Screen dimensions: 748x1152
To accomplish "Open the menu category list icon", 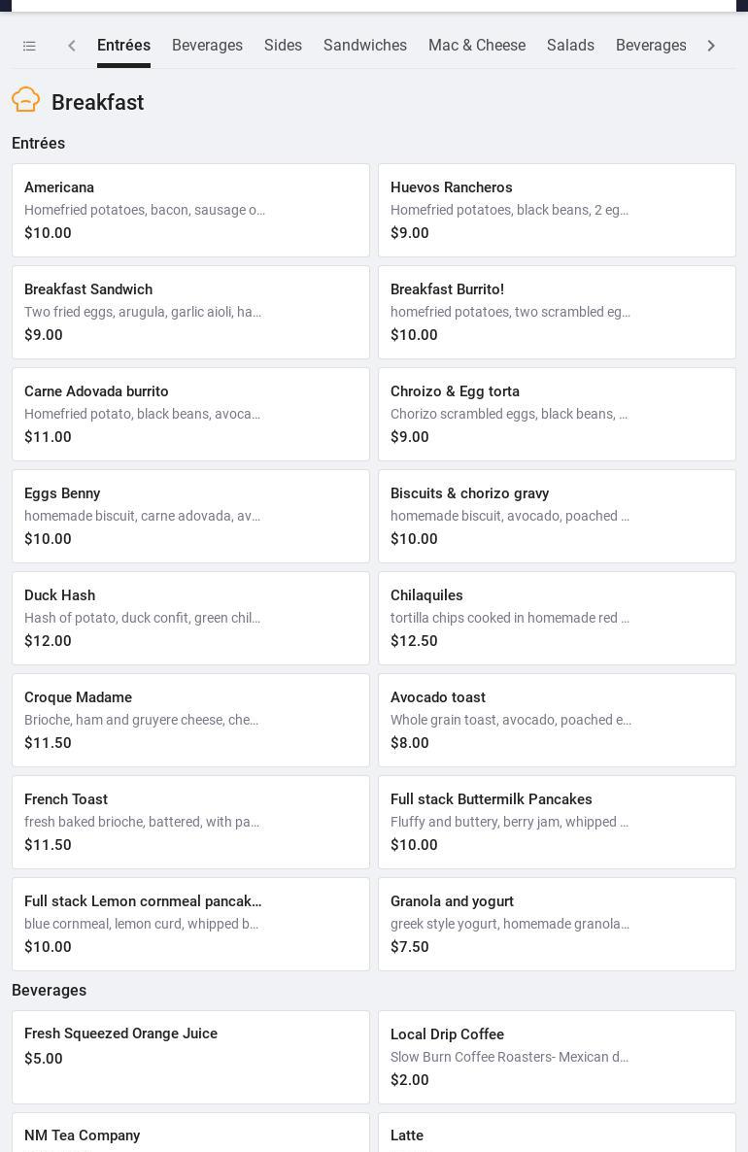I will coord(29,46).
